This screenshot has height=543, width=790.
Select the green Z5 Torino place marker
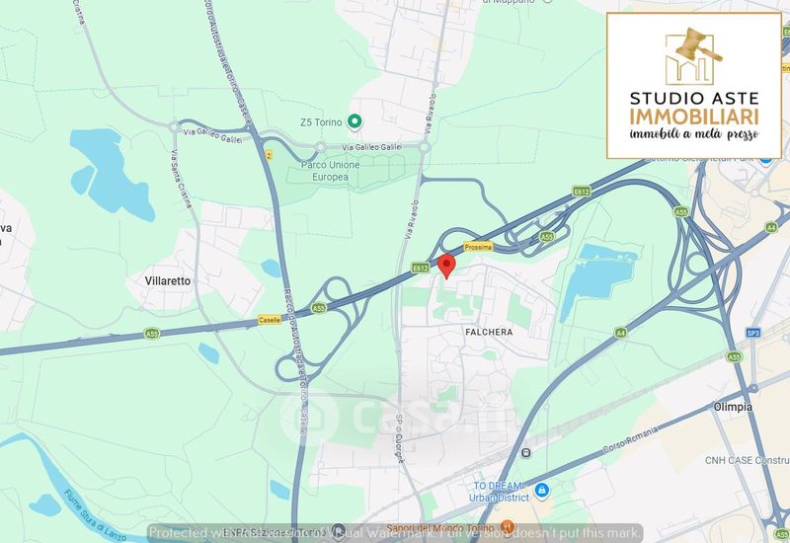click(x=355, y=121)
